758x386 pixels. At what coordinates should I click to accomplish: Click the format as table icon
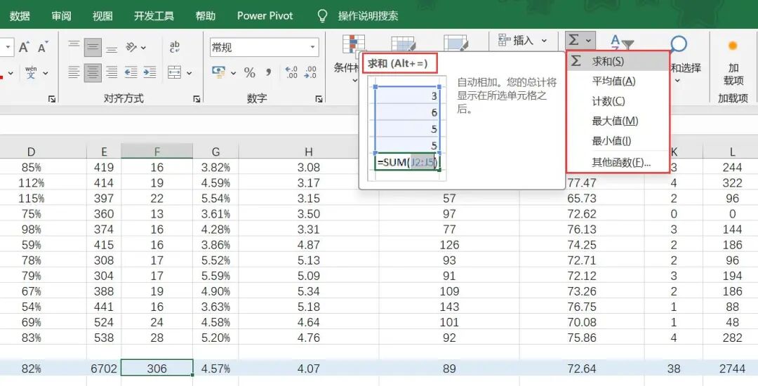pyautogui.click(x=403, y=43)
